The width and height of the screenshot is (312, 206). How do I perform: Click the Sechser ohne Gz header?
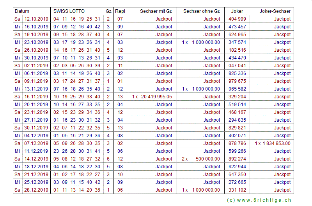[x=201, y=11]
